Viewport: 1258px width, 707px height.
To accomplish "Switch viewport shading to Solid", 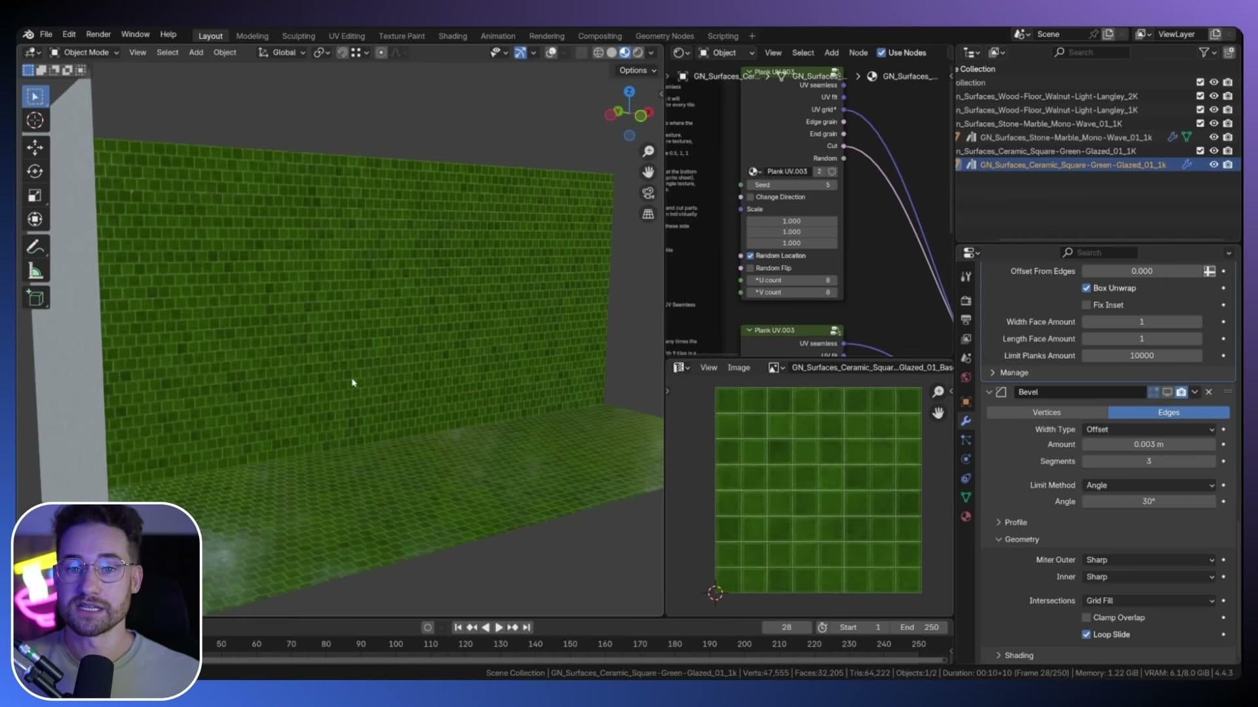I will tap(611, 52).
